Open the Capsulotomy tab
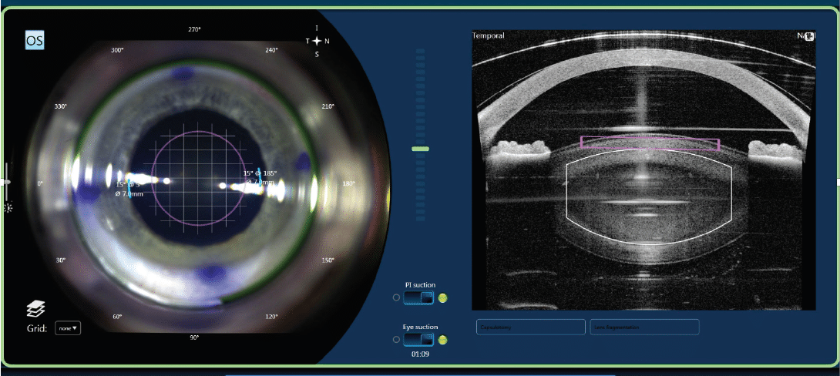Screen dimensions: 840x376 coord(530,327)
